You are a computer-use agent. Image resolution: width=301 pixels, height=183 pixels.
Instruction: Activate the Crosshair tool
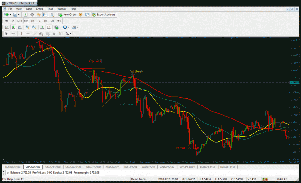(x=13, y=34)
